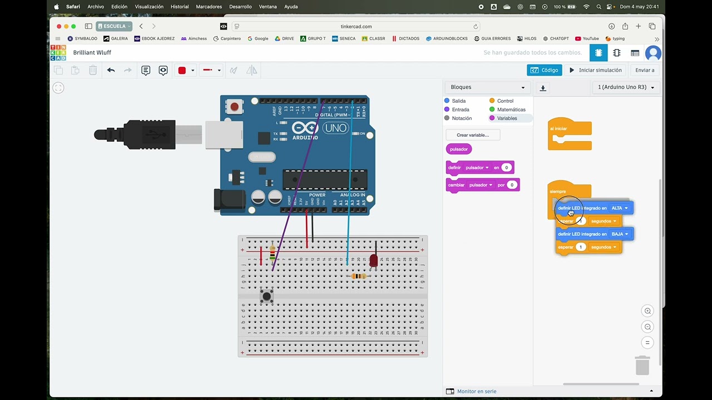Pick the red wire color swatch
The image size is (712, 400).
(182, 70)
